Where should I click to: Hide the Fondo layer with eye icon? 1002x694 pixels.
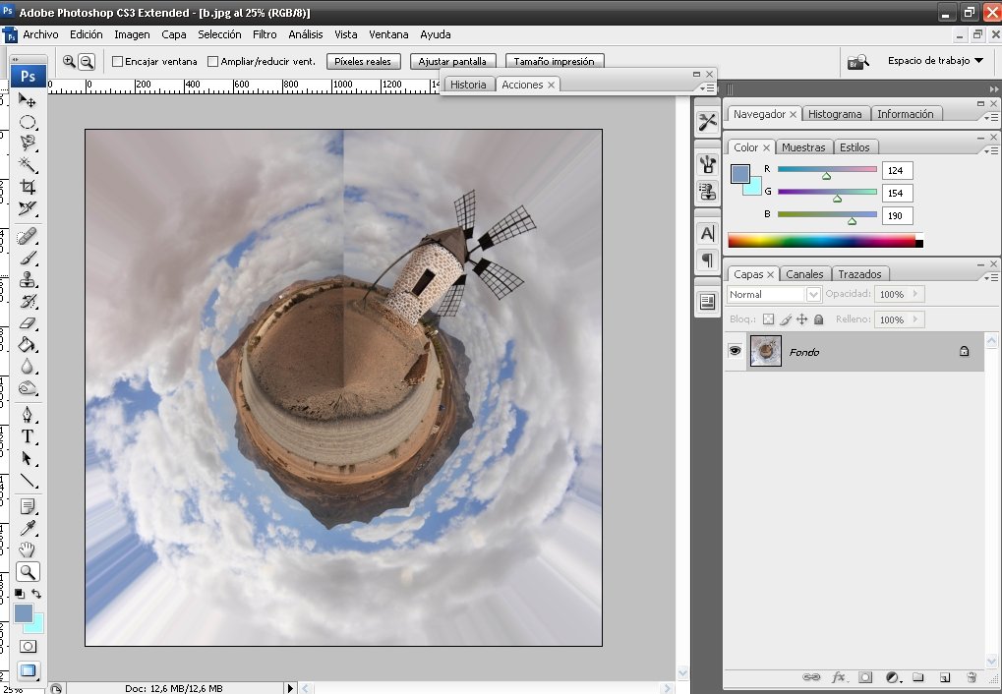735,351
